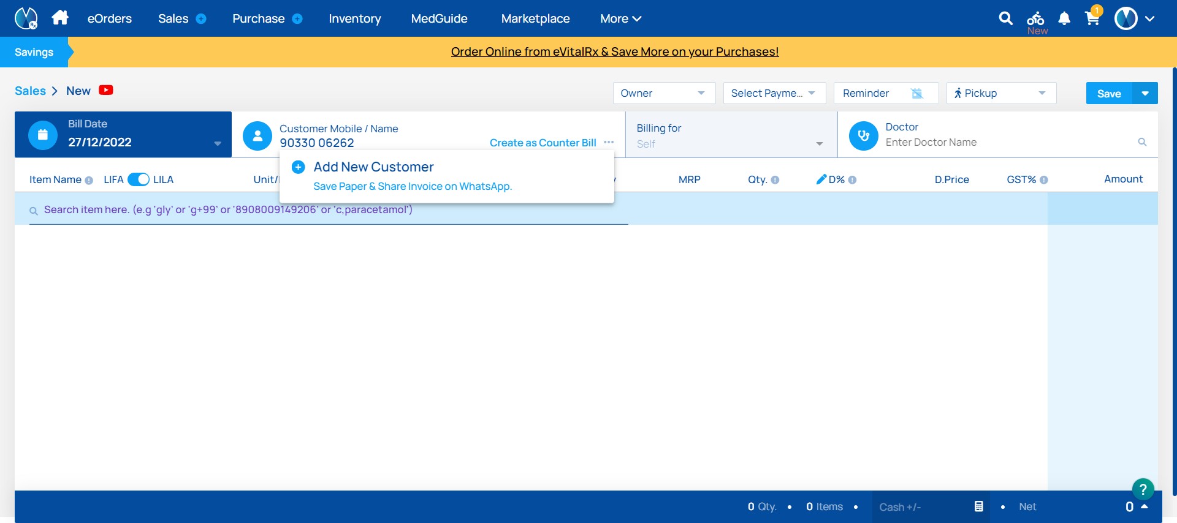Click the Enter Doctor Name field

[x=1008, y=142]
